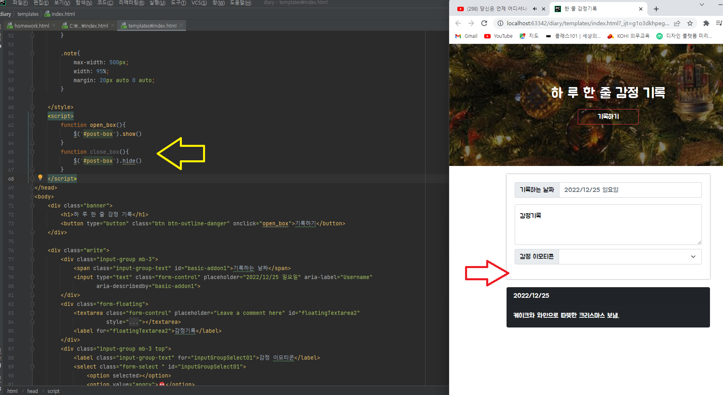View site information icon beside the URL
Viewport: 723px width, 395px height.
coord(500,23)
